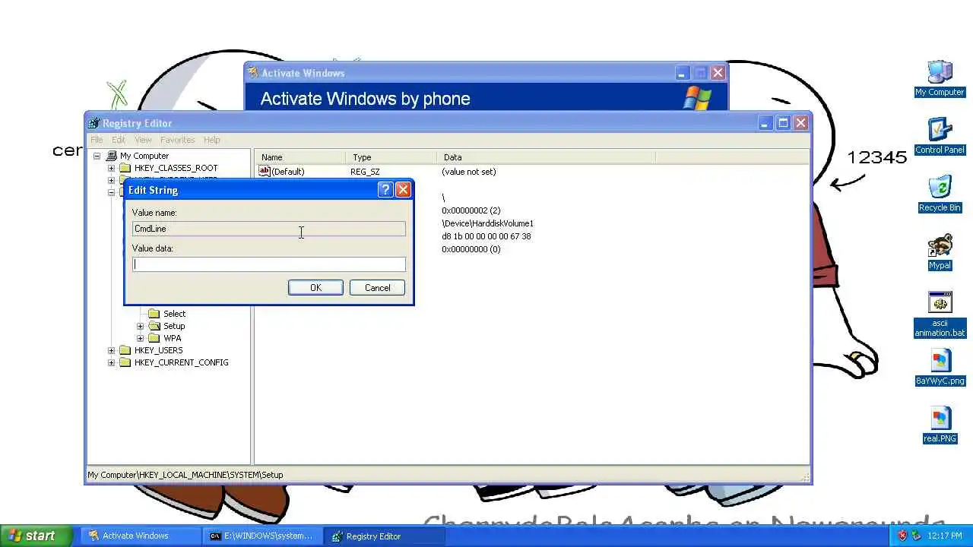Select HKEY_USERS folder icon
This screenshot has height=547, width=973.
tap(125, 350)
